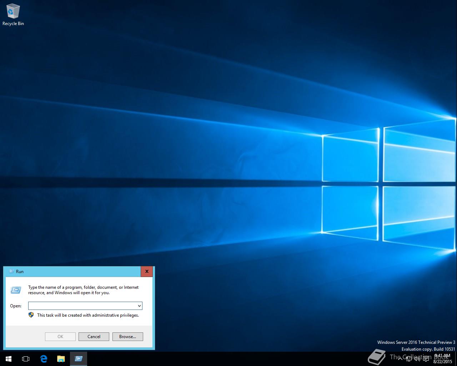This screenshot has height=366, width=457.
Task: Open the volume control tray icon
Action: tap(417, 359)
